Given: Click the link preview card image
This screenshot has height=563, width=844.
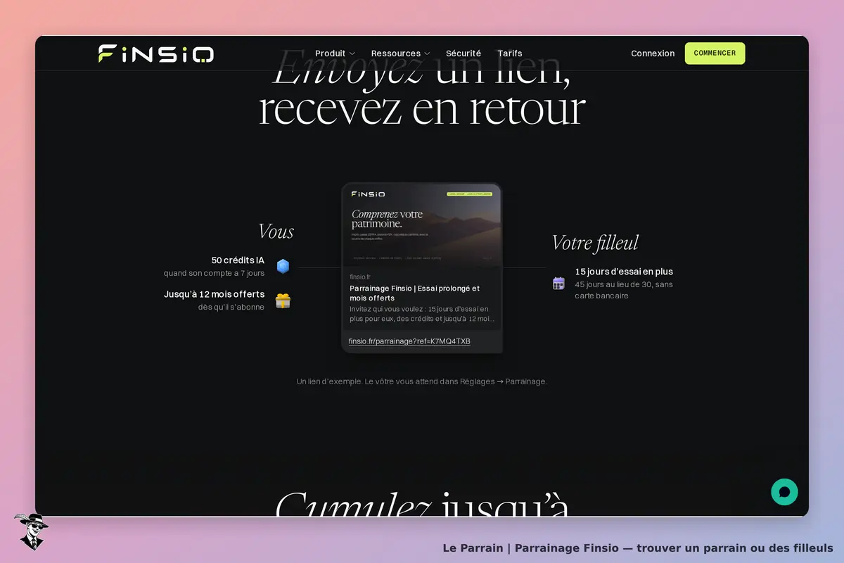Looking at the screenshot, I should click(422, 225).
